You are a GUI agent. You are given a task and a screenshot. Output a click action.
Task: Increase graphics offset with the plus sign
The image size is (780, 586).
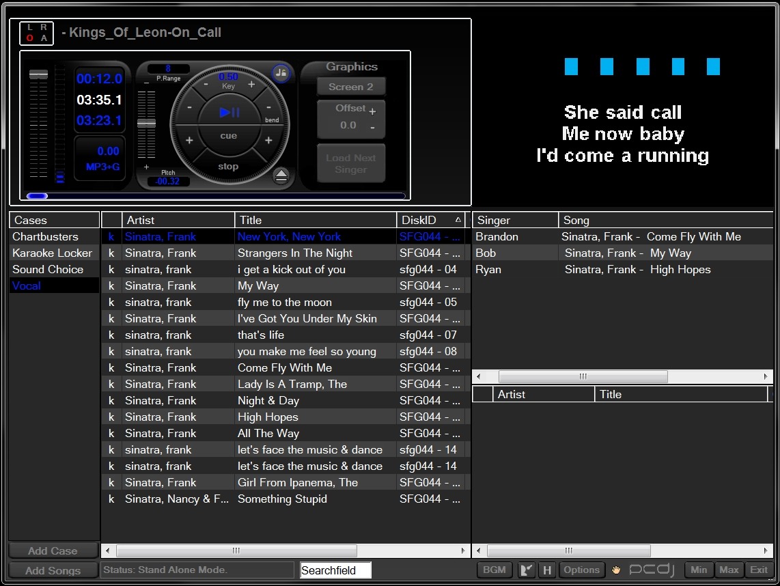point(373,111)
